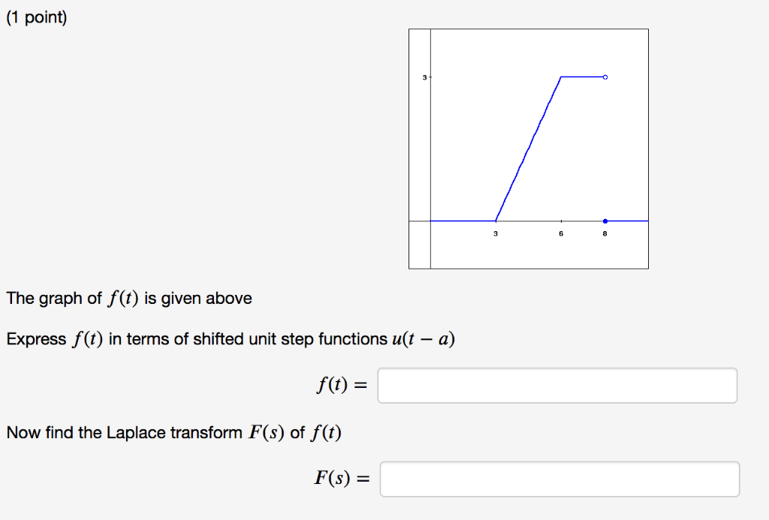Click the F(s) = equation label
Viewport: 769px width, 520px height.
(342, 478)
